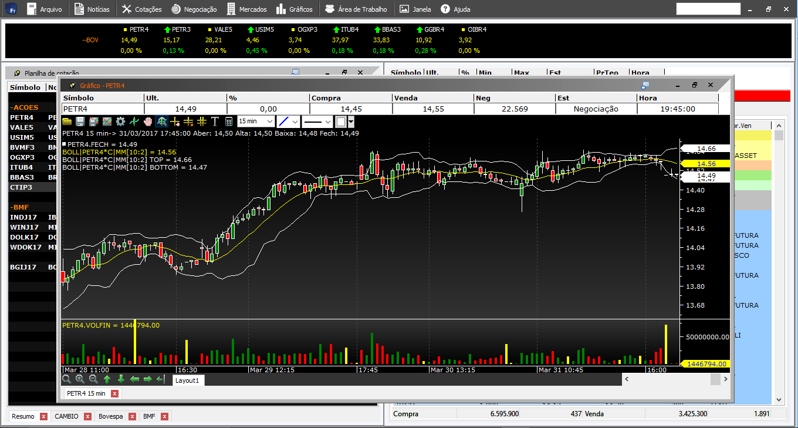Screen dimensions: 798x428
Task: Move chart left with green left arrow
Action: (x=134, y=379)
